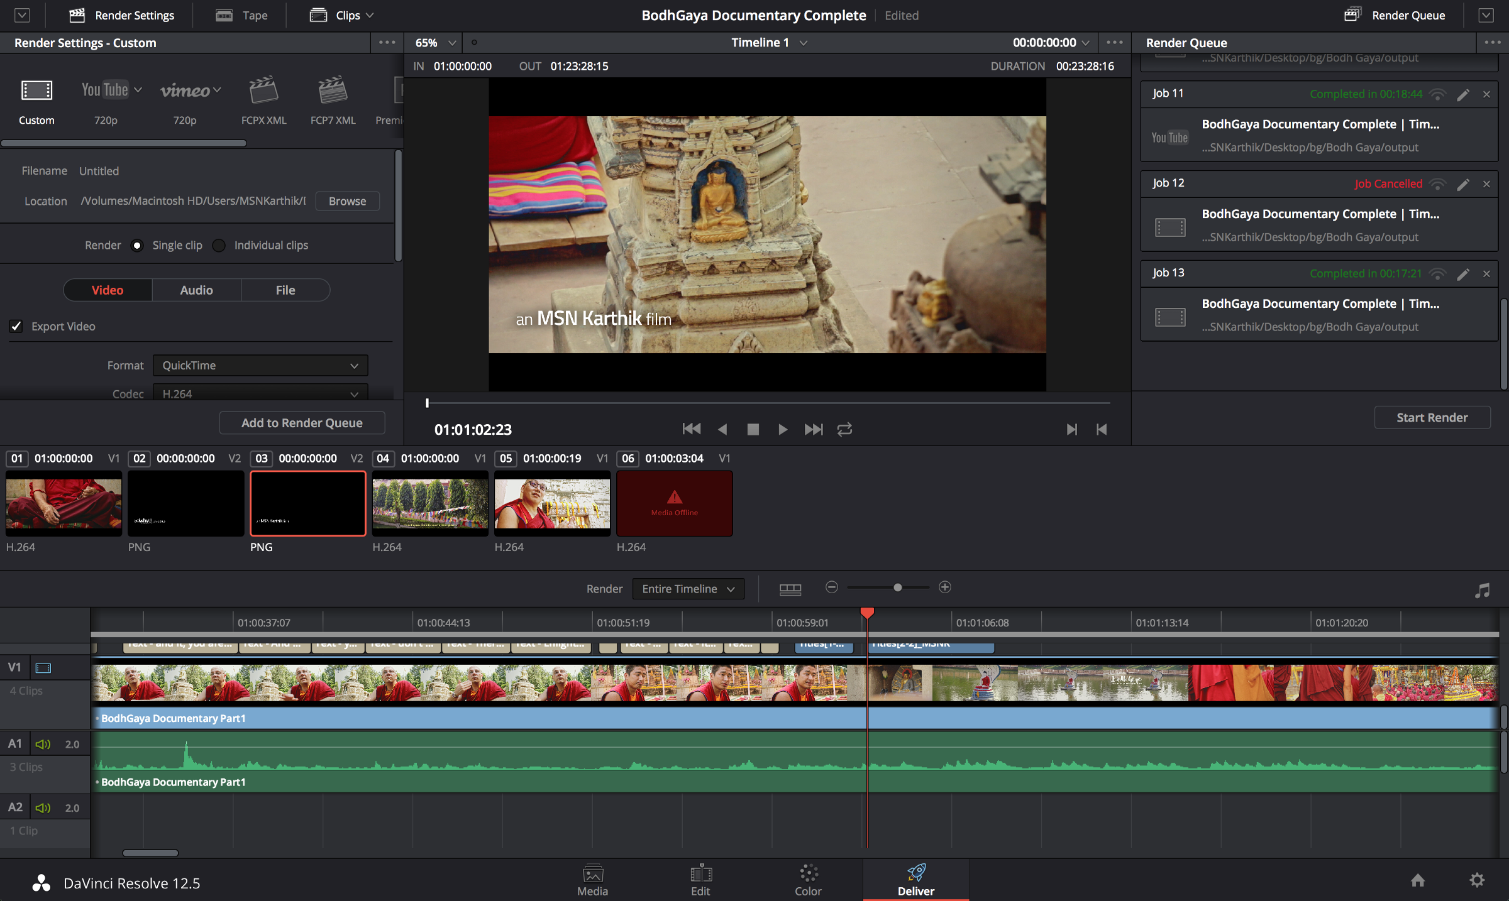Image resolution: width=1509 pixels, height=901 pixels.
Task: Click the timeline zoom-in plus icon
Action: (x=944, y=587)
